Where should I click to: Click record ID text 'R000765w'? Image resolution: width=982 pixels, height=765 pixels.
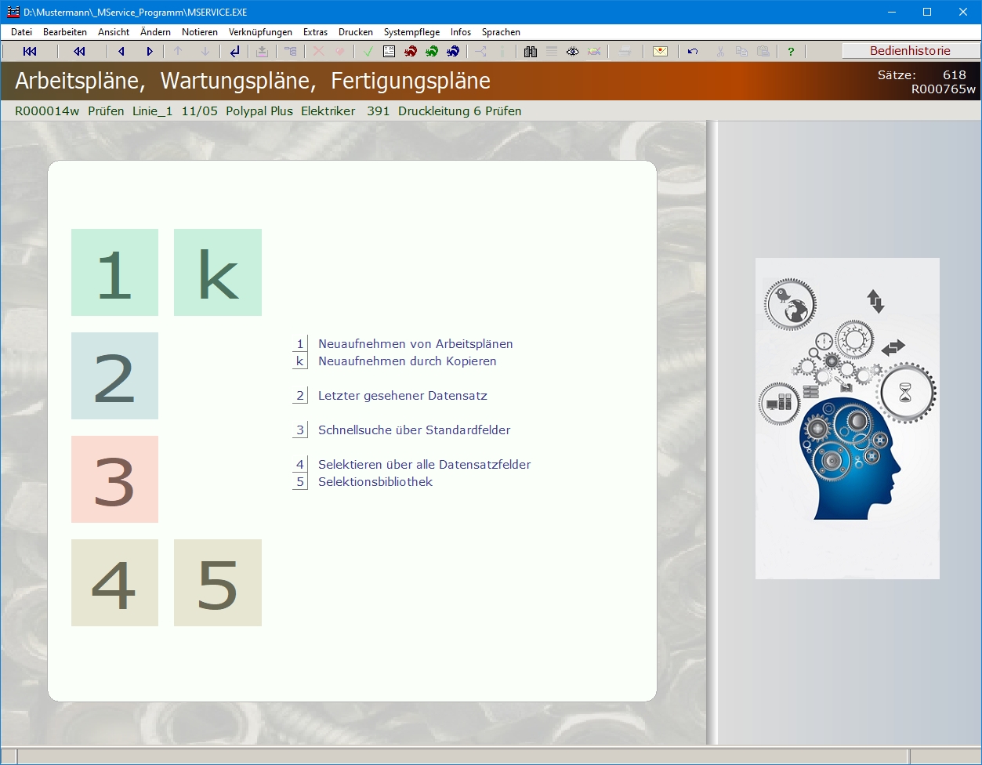(x=944, y=89)
